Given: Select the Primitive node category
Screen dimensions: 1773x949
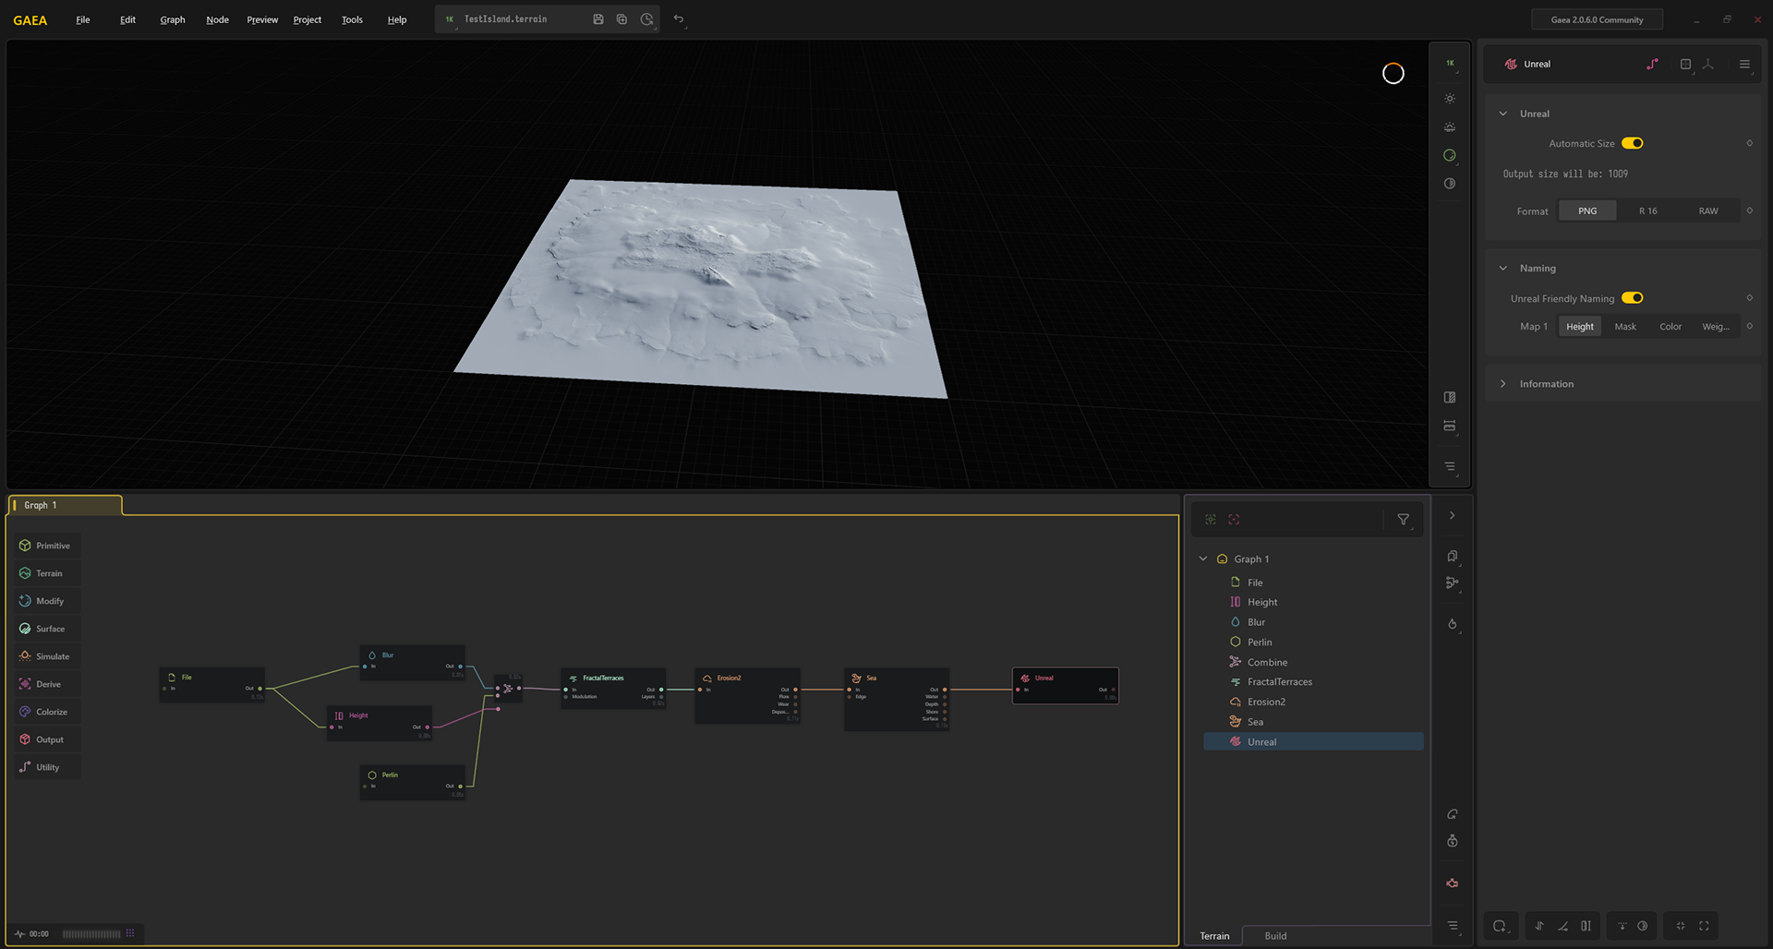Looking at the screenshot, I should tap(46, 546).
